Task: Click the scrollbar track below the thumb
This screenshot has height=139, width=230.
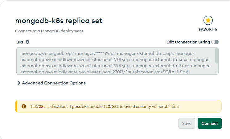Action: tap(217, 67)
